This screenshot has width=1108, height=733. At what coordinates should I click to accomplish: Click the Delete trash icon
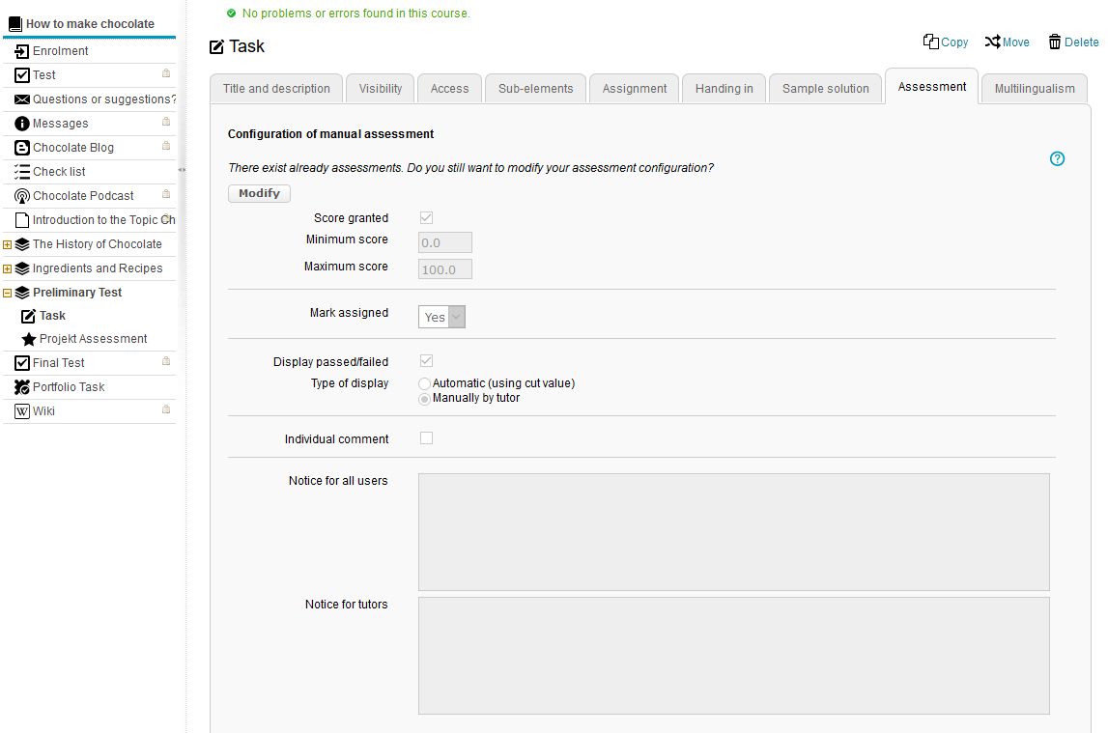1055,42
